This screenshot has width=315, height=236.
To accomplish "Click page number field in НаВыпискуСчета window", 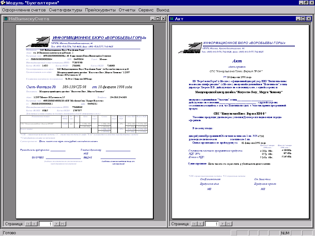I will click(x=46, y=224).
